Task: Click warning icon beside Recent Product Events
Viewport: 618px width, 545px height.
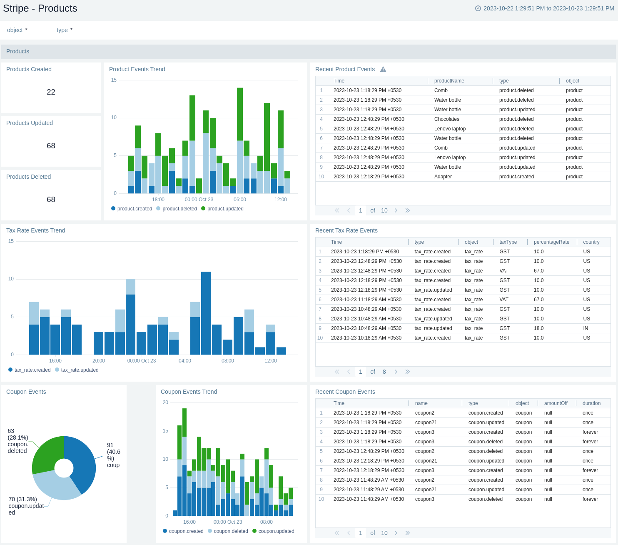Action: 383,70
